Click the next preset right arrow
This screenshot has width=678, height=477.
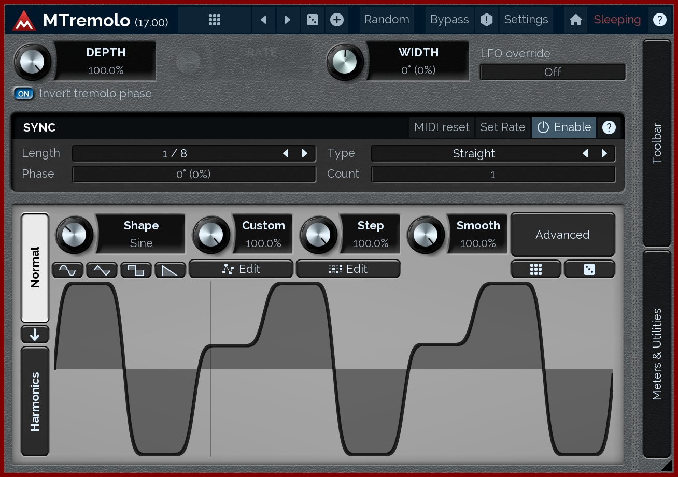click(288, 20)
